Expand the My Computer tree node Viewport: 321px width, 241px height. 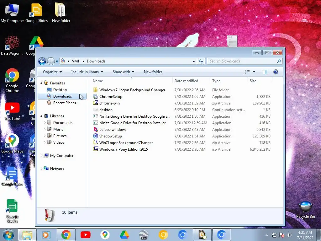pos(42,156)
